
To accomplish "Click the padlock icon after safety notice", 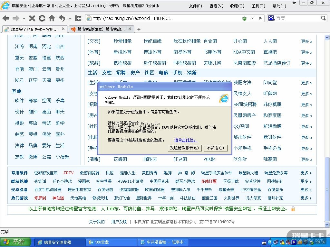I will [293, 209].
